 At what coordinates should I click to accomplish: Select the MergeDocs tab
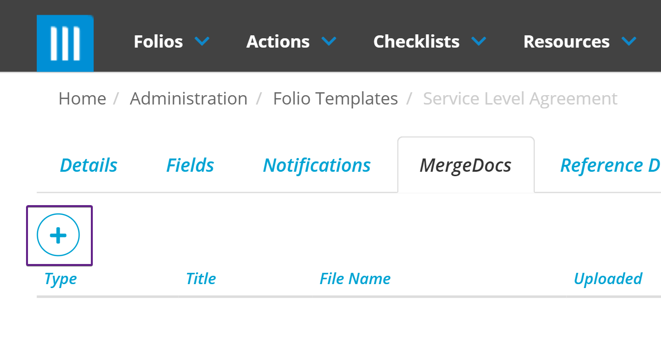pyautogui.click(x=465, y=165)
